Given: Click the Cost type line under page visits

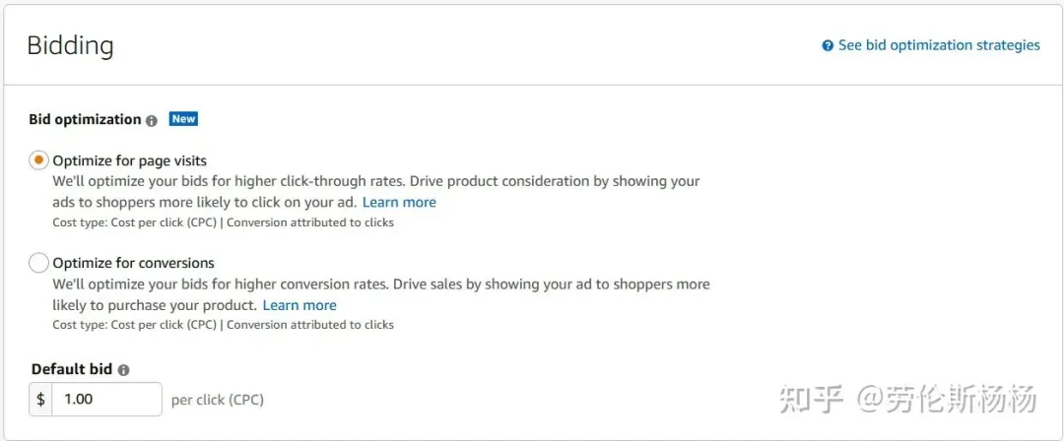Looking at the screenshot, I should pyautogui.click(x=224, y=221).
